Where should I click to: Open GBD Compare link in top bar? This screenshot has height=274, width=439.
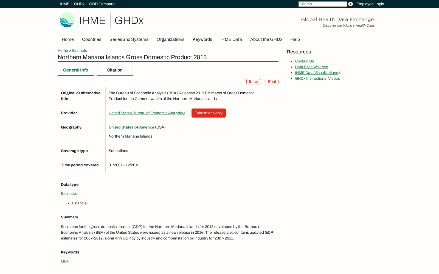[102, 4]
